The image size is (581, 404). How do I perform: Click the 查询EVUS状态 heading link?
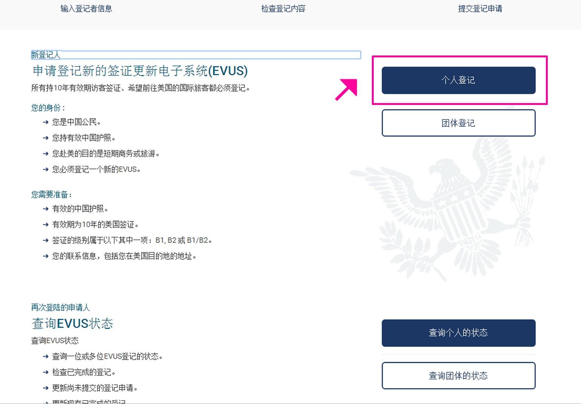point(72,323)
